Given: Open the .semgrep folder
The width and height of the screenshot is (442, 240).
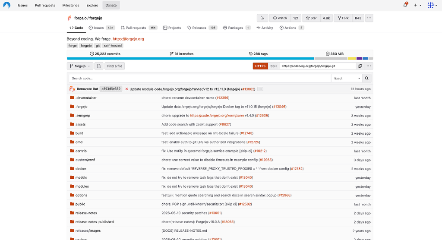Looking at the screenshot, I should [82, 116].
